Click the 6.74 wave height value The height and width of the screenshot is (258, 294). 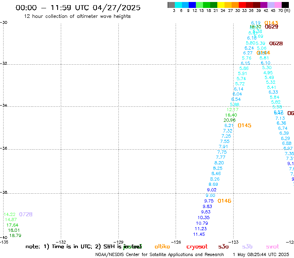point(283,128)
